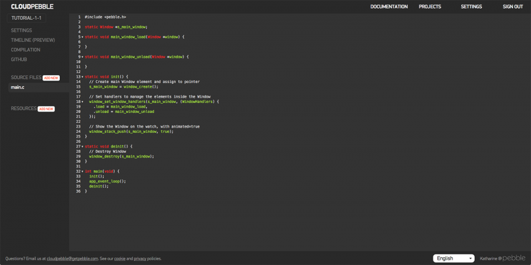Collapse the deinit function fold arrow

[82, 146]
